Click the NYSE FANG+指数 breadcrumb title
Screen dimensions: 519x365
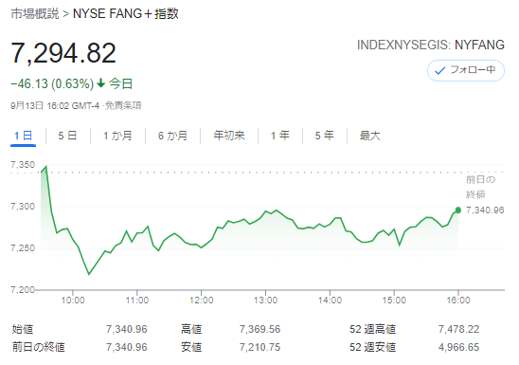[125, 14]
